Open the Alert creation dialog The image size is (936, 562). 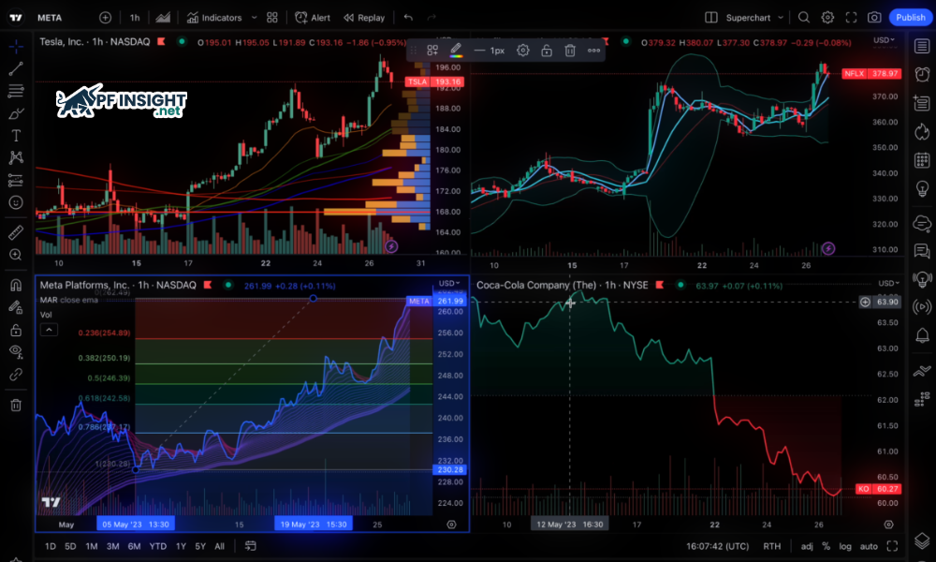click(x=313, y=17)
